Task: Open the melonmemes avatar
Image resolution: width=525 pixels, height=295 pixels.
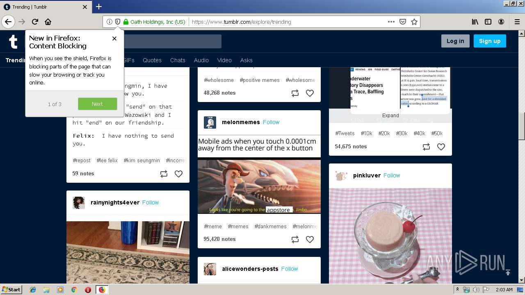Action: [x=210, y=123]
